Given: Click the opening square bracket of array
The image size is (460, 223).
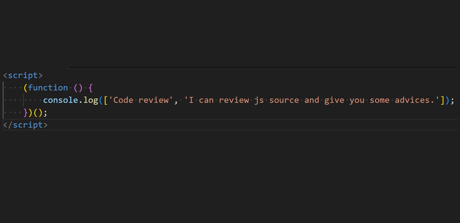Looking at the screenshot, I should tap(106, 100).
